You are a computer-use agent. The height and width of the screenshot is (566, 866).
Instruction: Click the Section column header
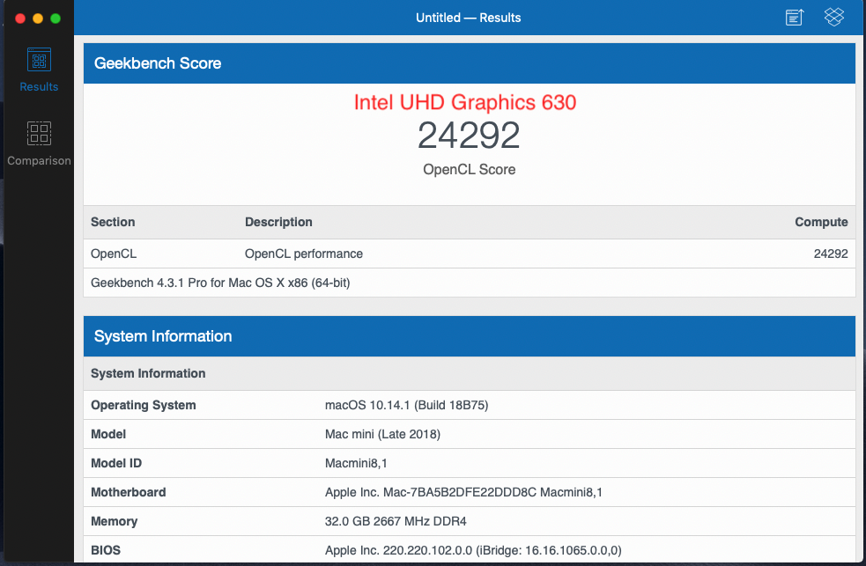[x=113, y=222]
